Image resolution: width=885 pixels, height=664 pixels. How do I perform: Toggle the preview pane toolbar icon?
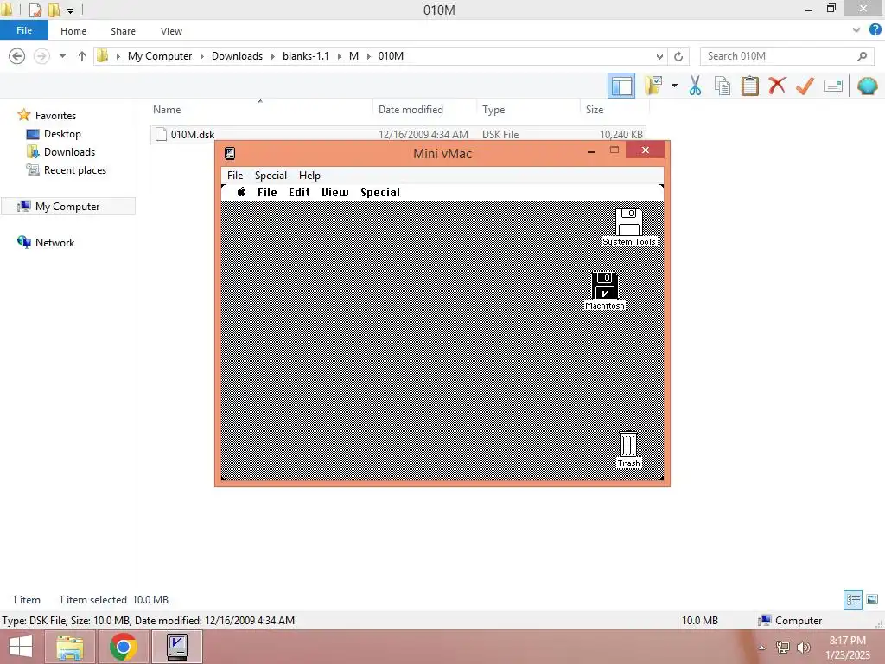point(621,86)
